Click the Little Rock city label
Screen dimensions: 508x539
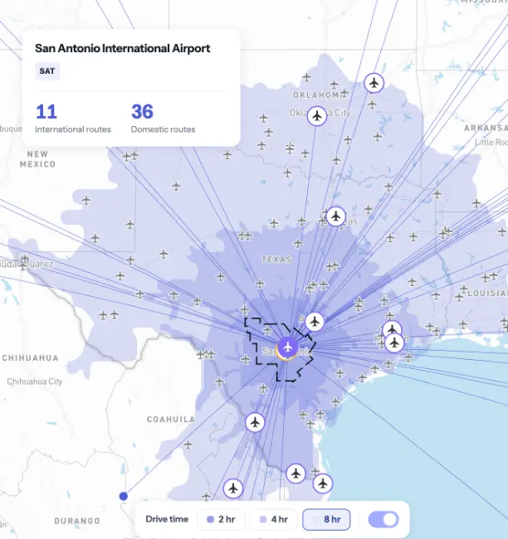click(x=491, y=143)
